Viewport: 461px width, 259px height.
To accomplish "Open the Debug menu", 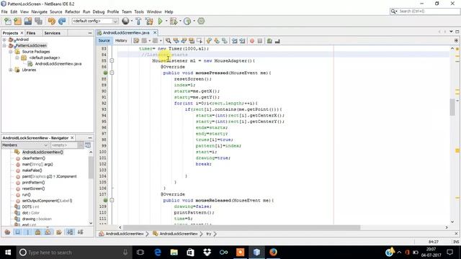I will (x=99, y=12).
